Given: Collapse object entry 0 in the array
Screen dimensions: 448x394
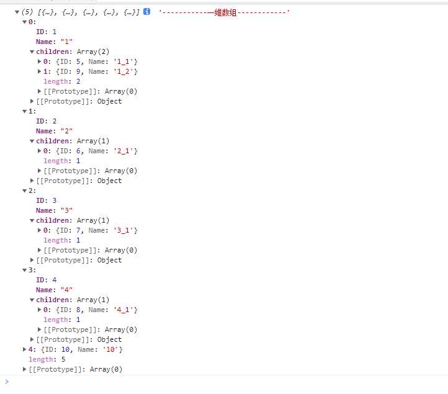Looking at the screenshot, I should pyautogui.click(x=25, y=22).
